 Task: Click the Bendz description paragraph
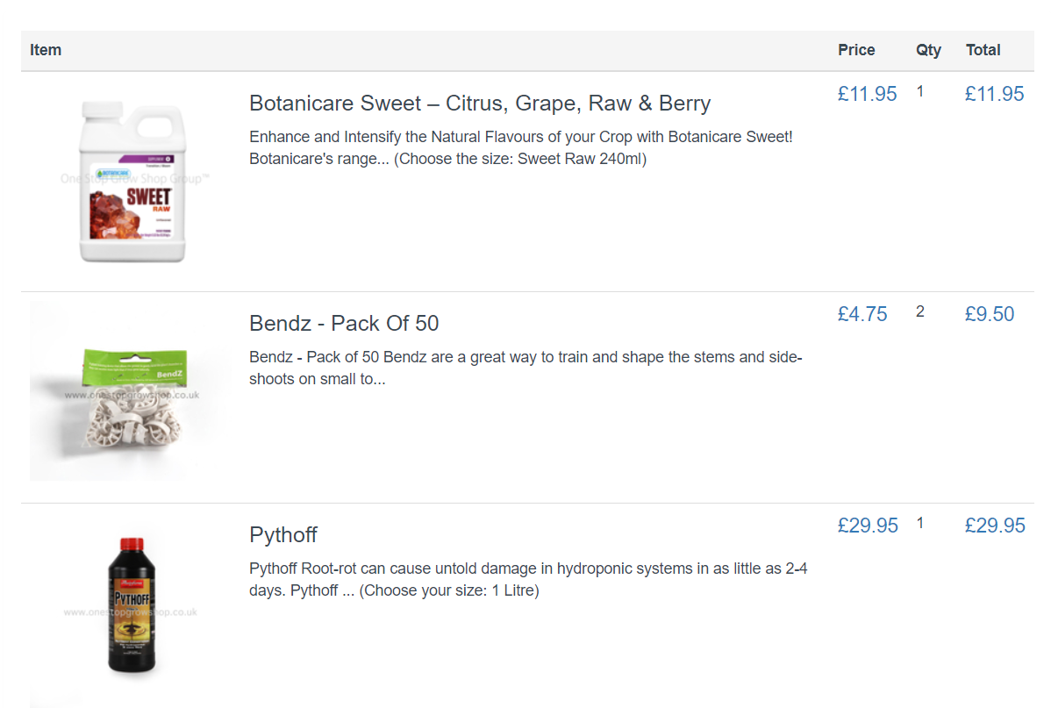[x=525, y=368]
